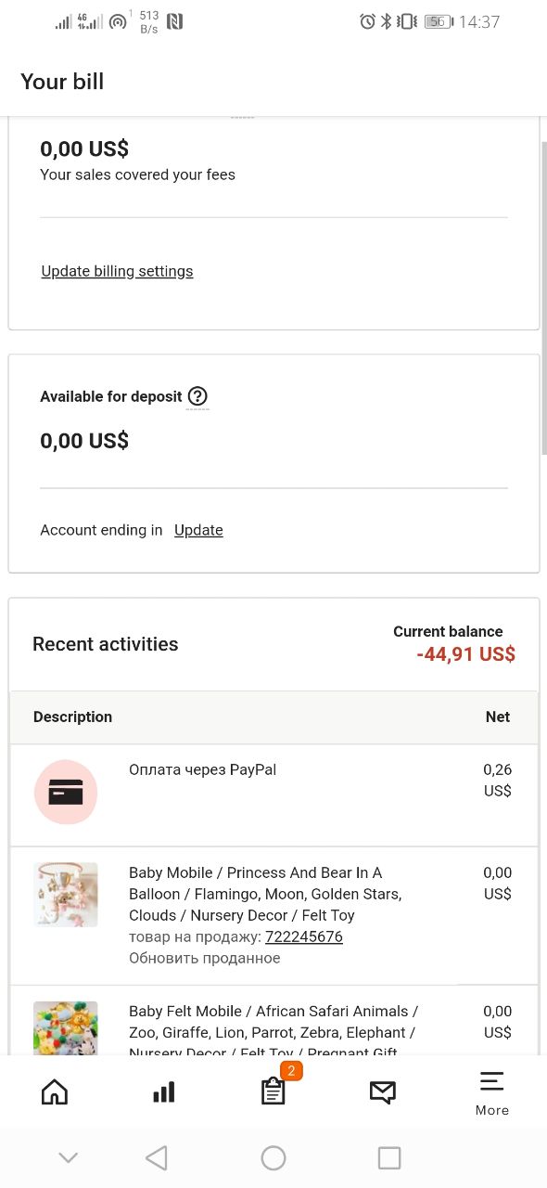Collapse keyboard chevron in system bar
Image resolution: width=547 pixels, height=1188 pixels.
[x=68, y=1157]
